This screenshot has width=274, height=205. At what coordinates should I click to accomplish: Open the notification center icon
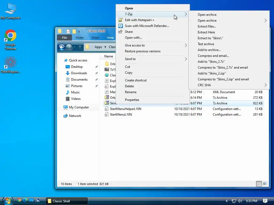tap(265, 201)
